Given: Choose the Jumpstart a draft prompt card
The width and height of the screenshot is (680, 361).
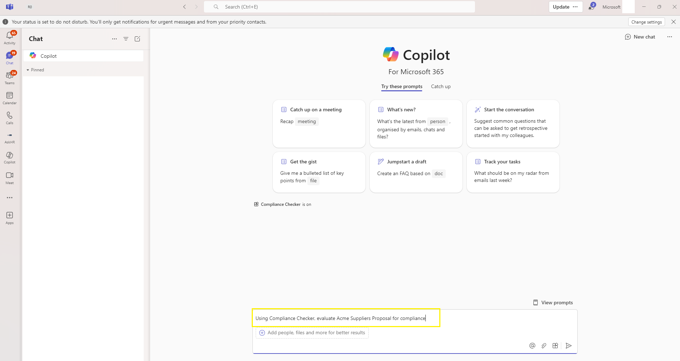Looking at the screenshot, I should point(416,172).
